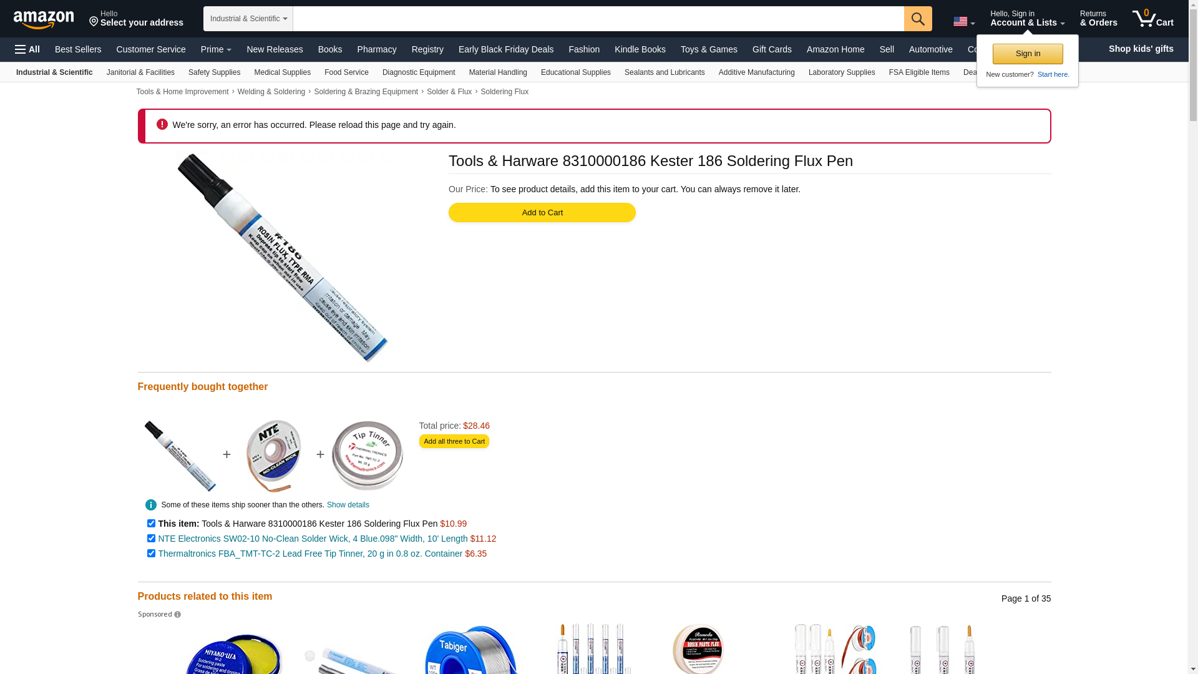Open the Account & Lists dropdown
Image resolution: width=1198 pixels, height=674 pixels.
click(x=1027, y=19)
